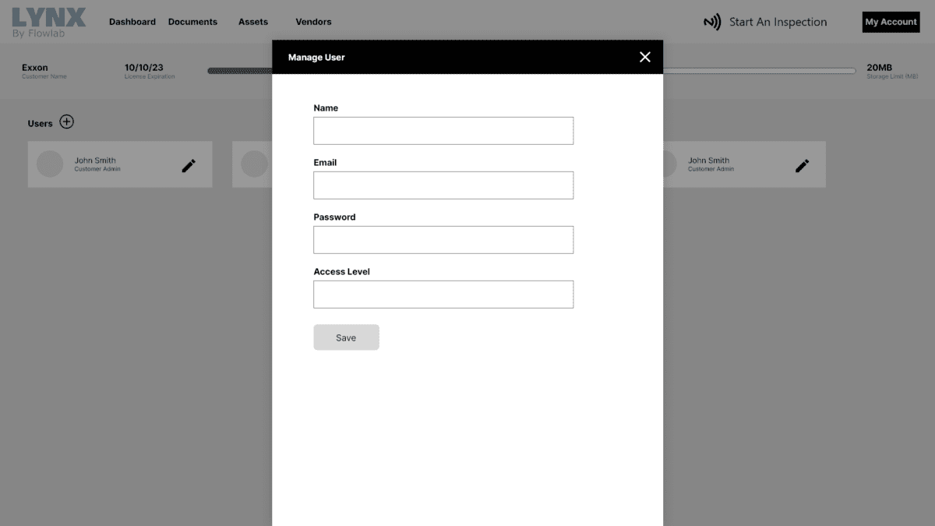Select the Password input box
935x526 pixels.
pos(443,240)
